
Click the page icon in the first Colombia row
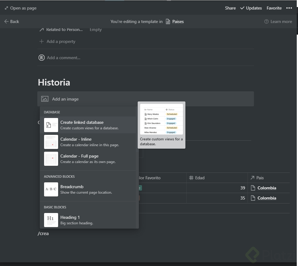click(253, 188)
